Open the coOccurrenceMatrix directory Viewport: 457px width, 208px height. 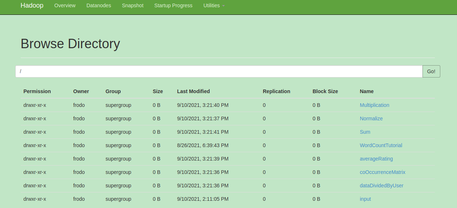point(382,172)
